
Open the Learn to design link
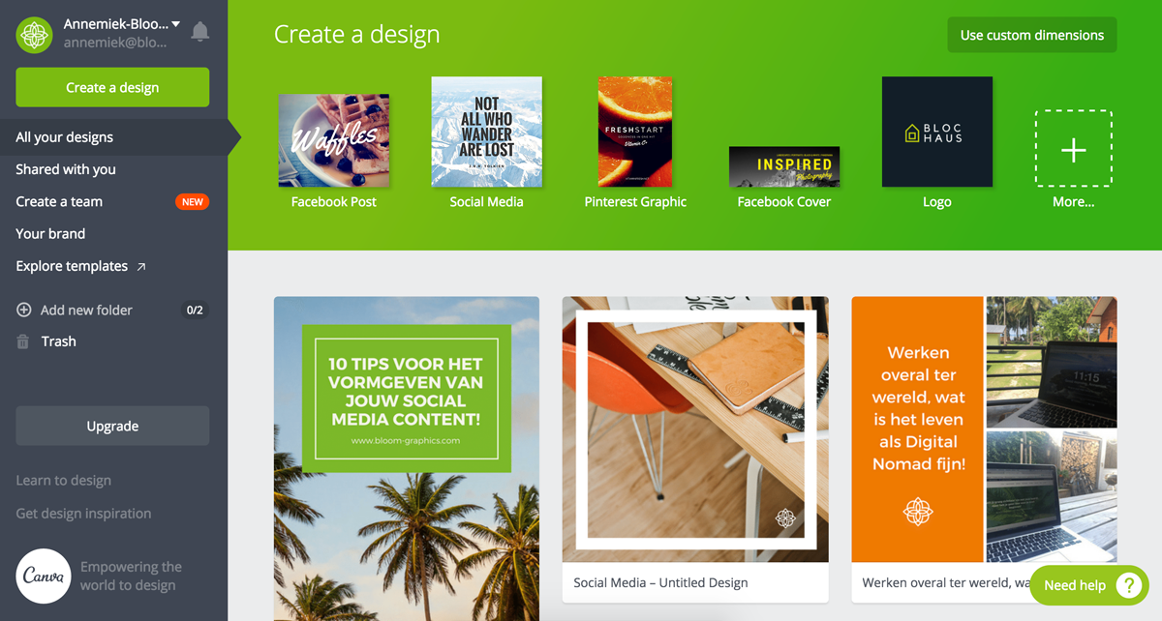tap(64, 481)
